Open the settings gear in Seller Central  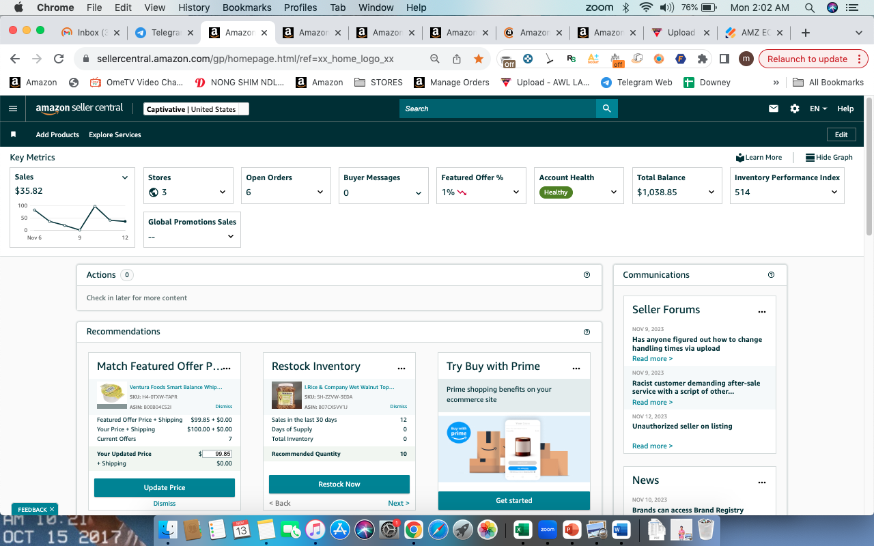click(795, 109)
